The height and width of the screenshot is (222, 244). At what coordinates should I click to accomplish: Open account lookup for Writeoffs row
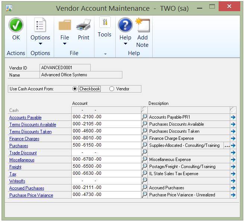144,181
